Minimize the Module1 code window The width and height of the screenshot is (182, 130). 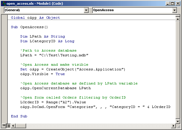[168, 4]
